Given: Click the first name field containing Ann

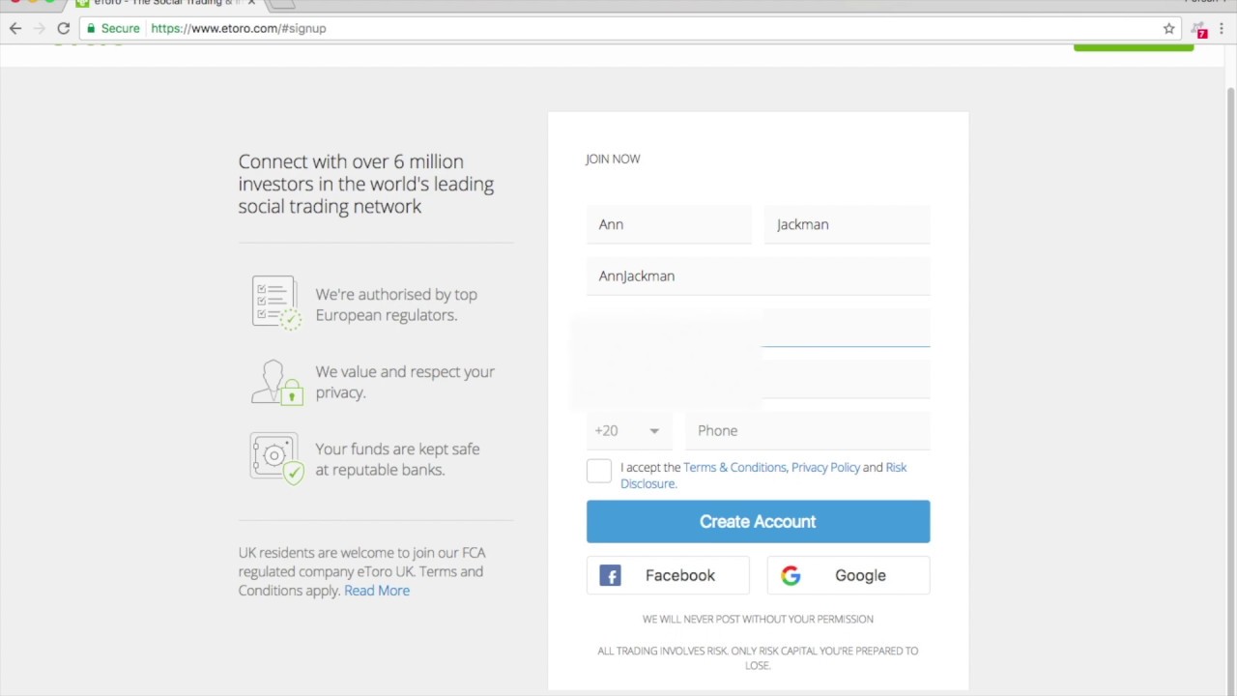Looking at the screenshot, I should click(669, 225).
